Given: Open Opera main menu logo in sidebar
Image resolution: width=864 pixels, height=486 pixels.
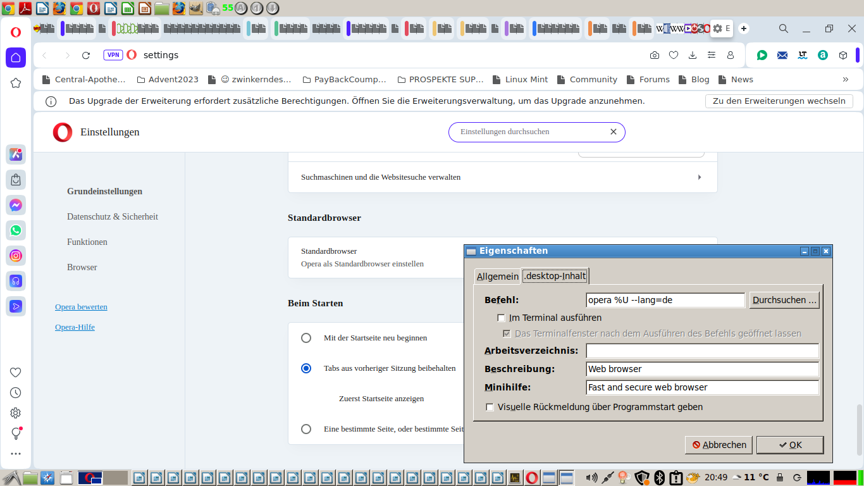Looking at the screenshot, I should 16,32.
